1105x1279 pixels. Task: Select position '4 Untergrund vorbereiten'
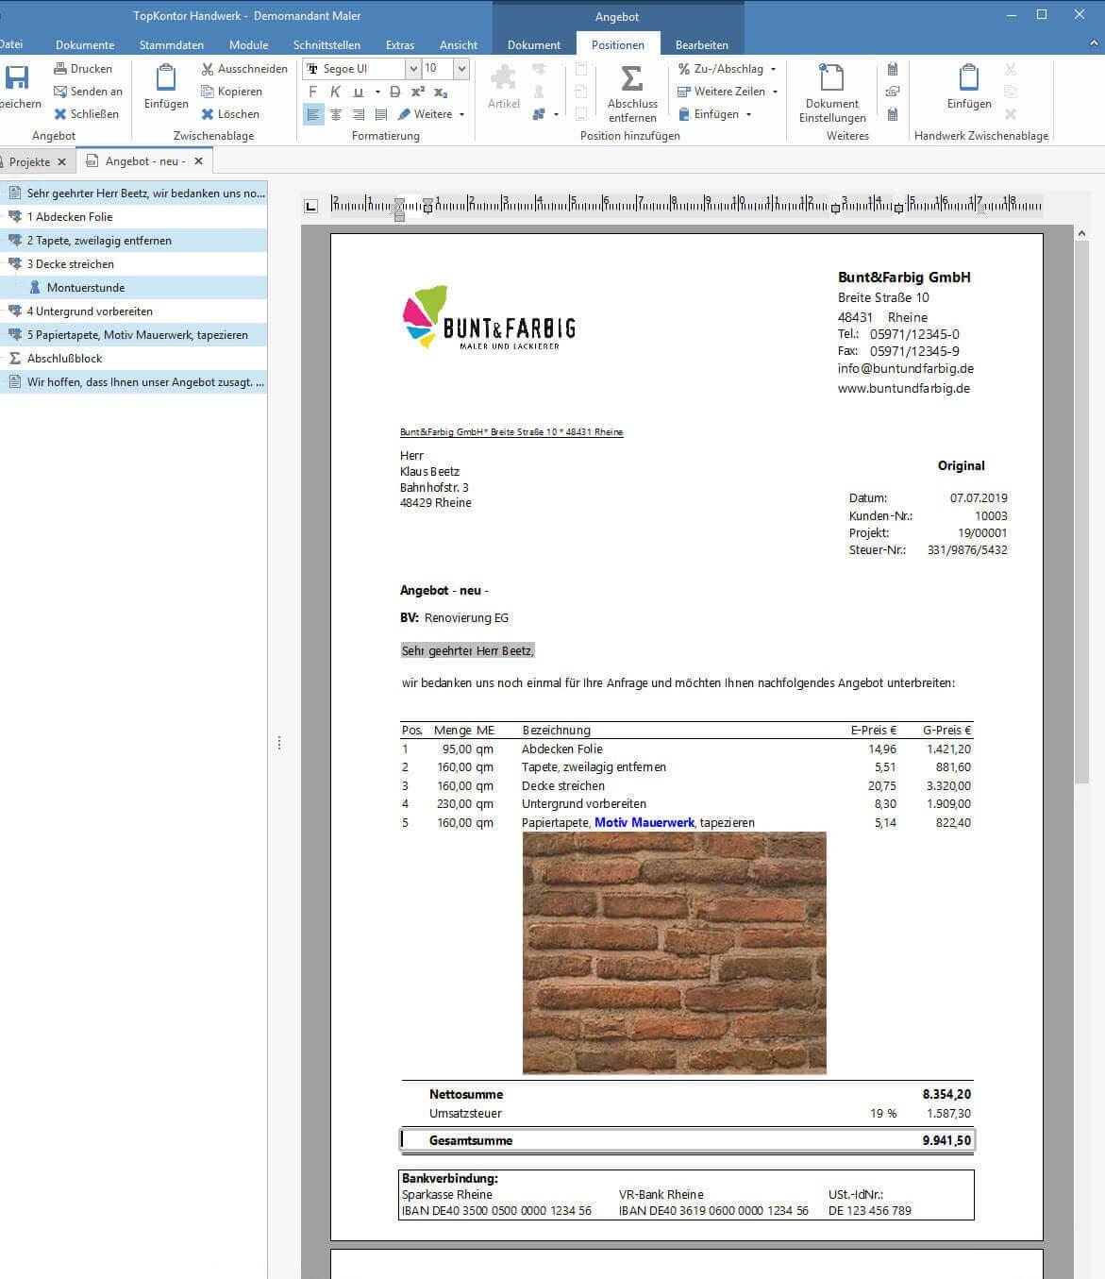click(x=133, y=311)
